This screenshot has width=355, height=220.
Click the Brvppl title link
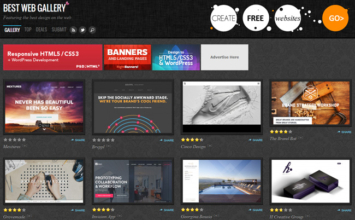[x=98, y=147]
